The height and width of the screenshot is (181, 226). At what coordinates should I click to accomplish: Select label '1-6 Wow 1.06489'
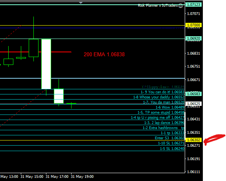(x=170, y=107)
